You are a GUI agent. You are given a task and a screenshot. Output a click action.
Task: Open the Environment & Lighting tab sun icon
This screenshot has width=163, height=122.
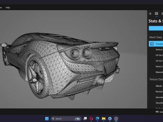point(150,14)
